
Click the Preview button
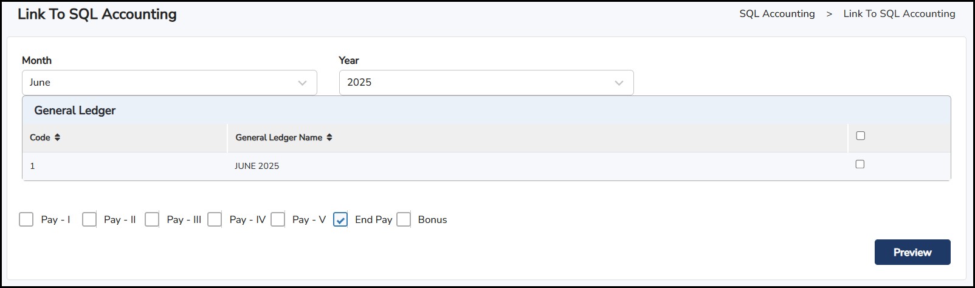912,252
